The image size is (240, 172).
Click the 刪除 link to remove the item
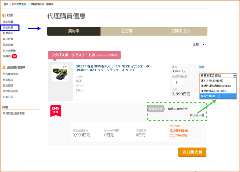point(201,67)
